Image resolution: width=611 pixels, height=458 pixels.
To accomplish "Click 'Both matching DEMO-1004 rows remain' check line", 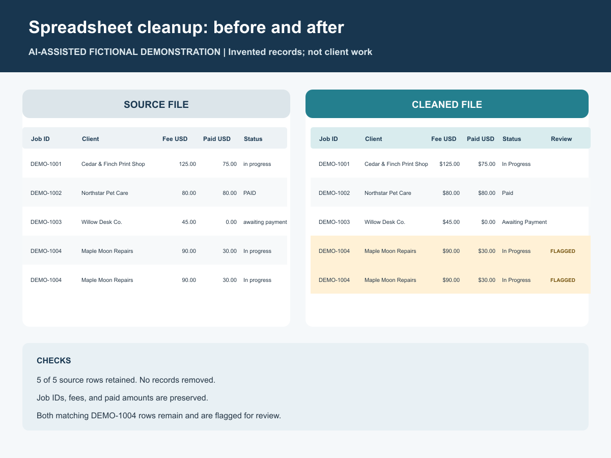I will click(159, 416).
